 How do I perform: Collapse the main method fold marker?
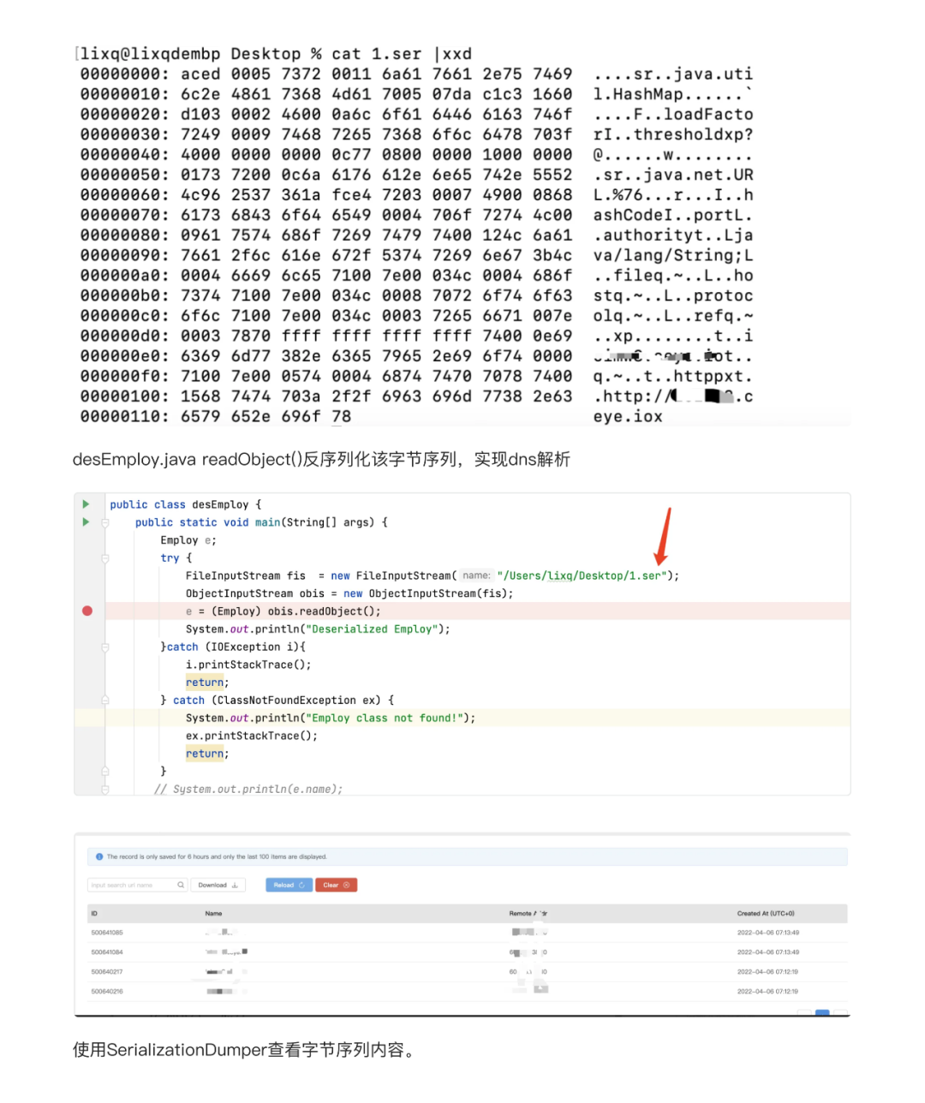[x=105, y=522]
